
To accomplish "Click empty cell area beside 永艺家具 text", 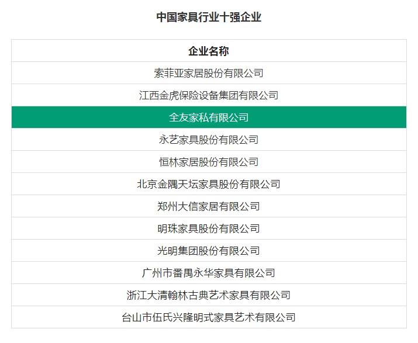I will coord(333,140).
